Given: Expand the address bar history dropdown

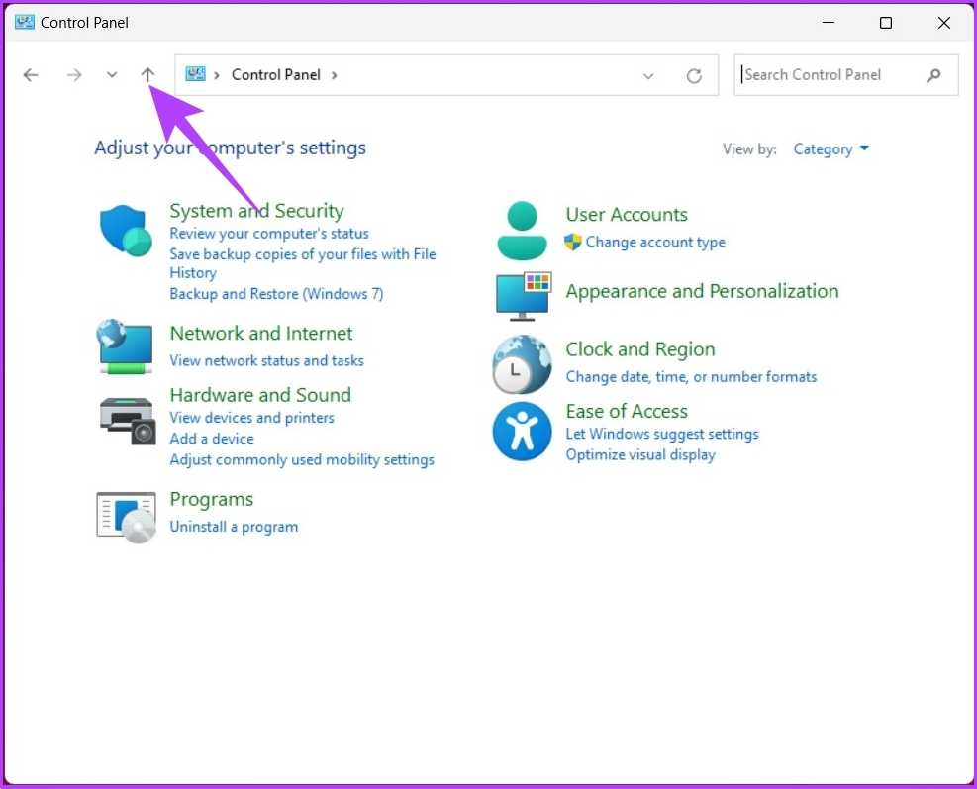Looking at the screenshot, I should (x=648, y=76).
